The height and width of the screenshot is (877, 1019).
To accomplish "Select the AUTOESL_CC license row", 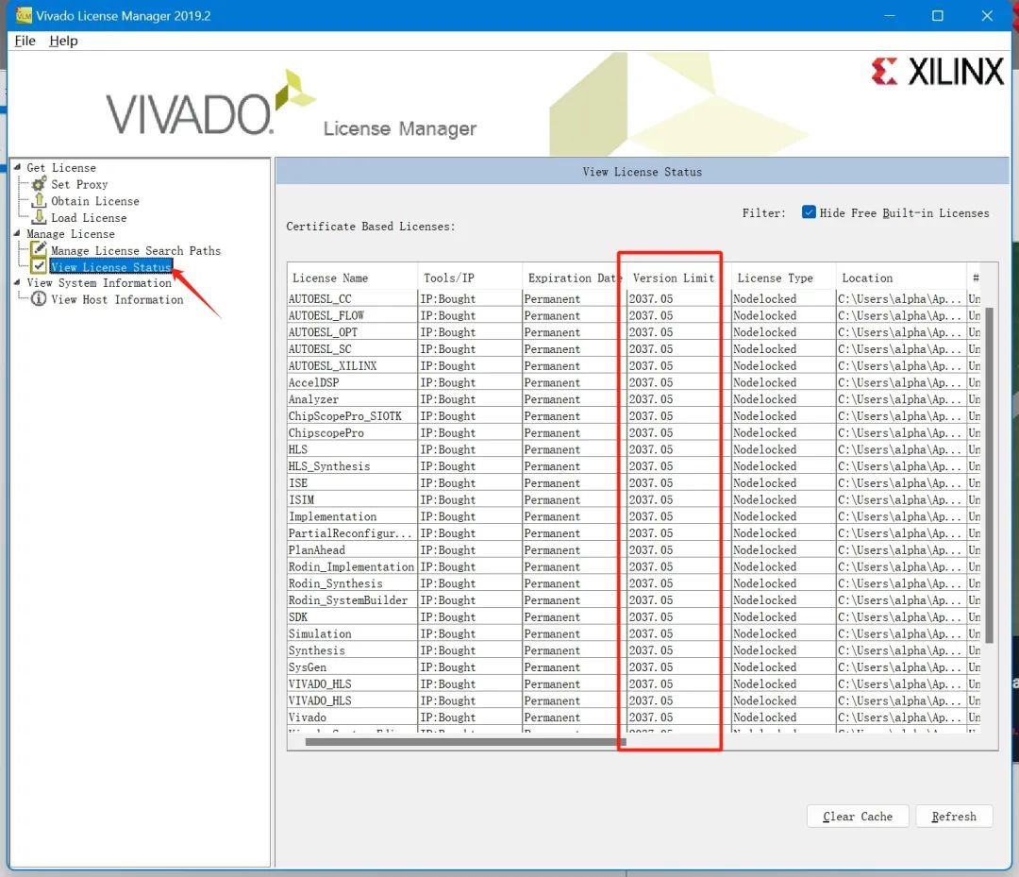I will coord(634,298).
